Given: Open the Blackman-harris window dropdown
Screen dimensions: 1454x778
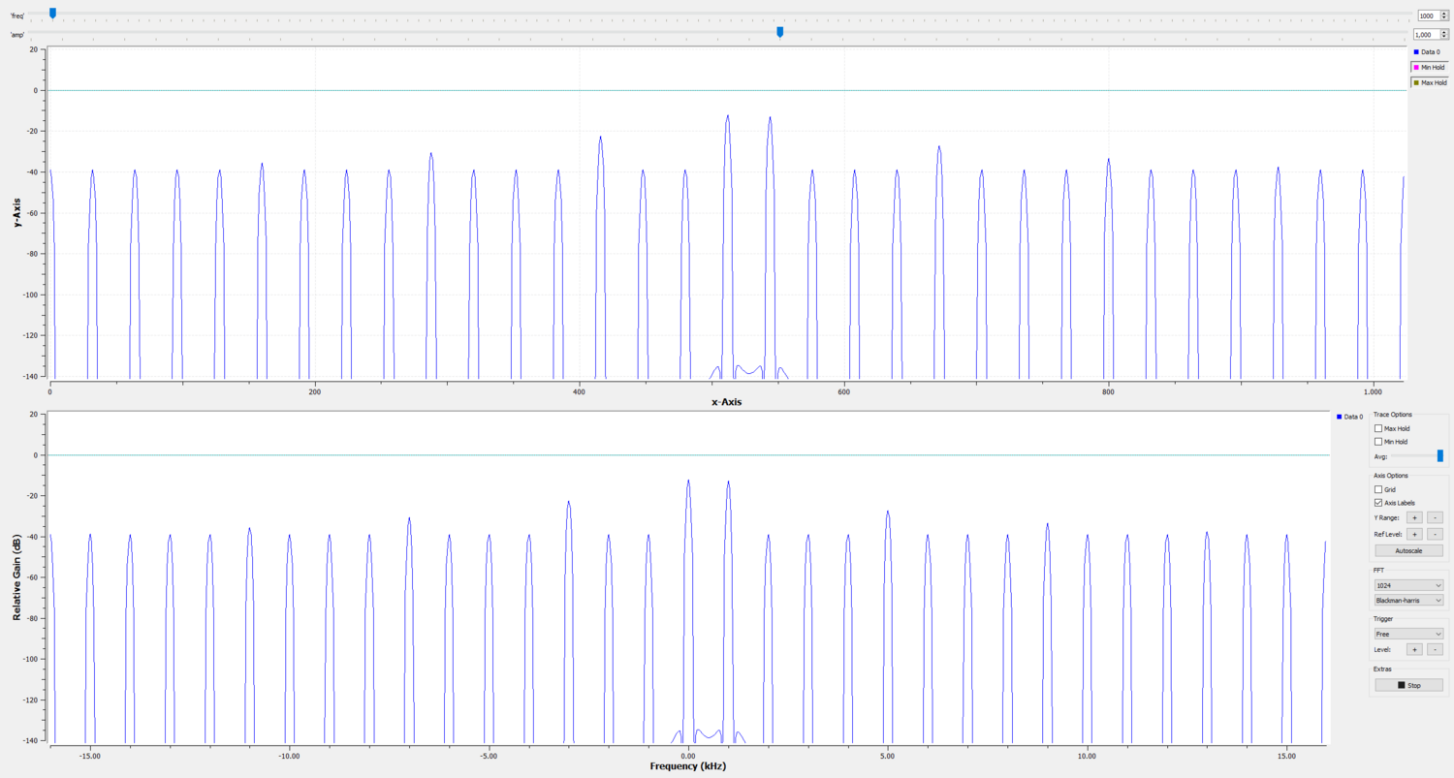Looking at the screenshot, I should pyautogui.click(x=1408, y=601).
